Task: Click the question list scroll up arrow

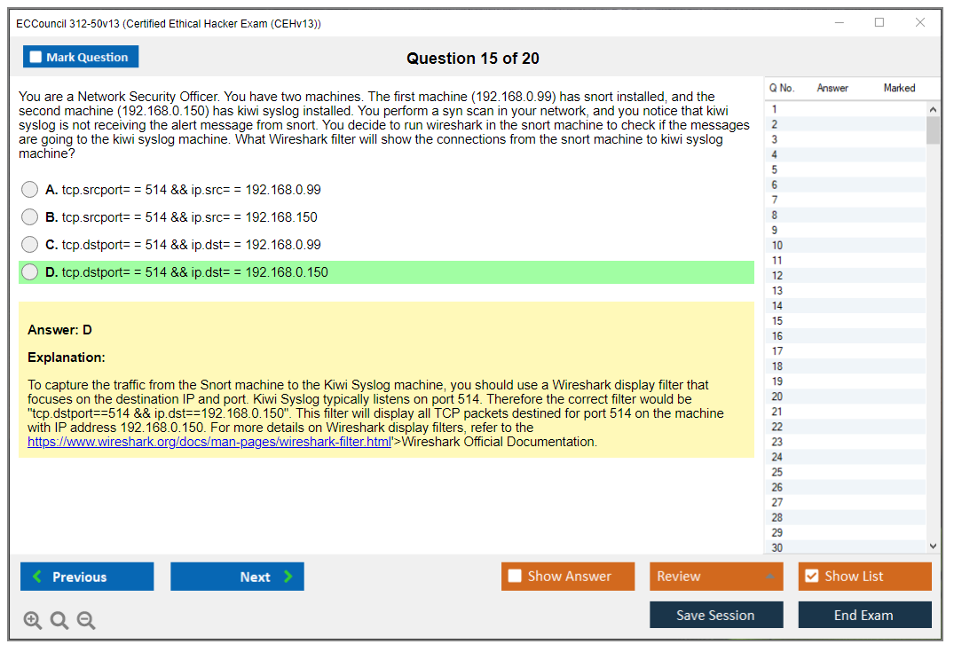Action: point(933,109)
